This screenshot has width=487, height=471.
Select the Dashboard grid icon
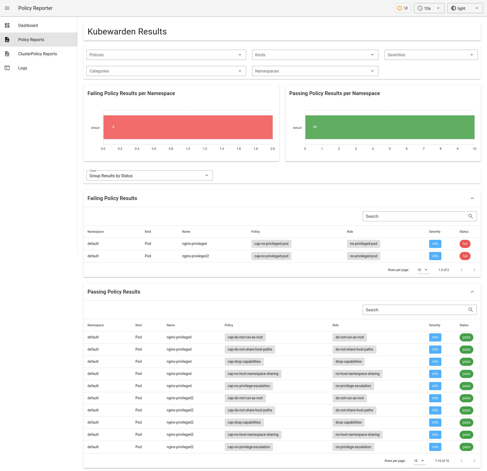(7, 25)
